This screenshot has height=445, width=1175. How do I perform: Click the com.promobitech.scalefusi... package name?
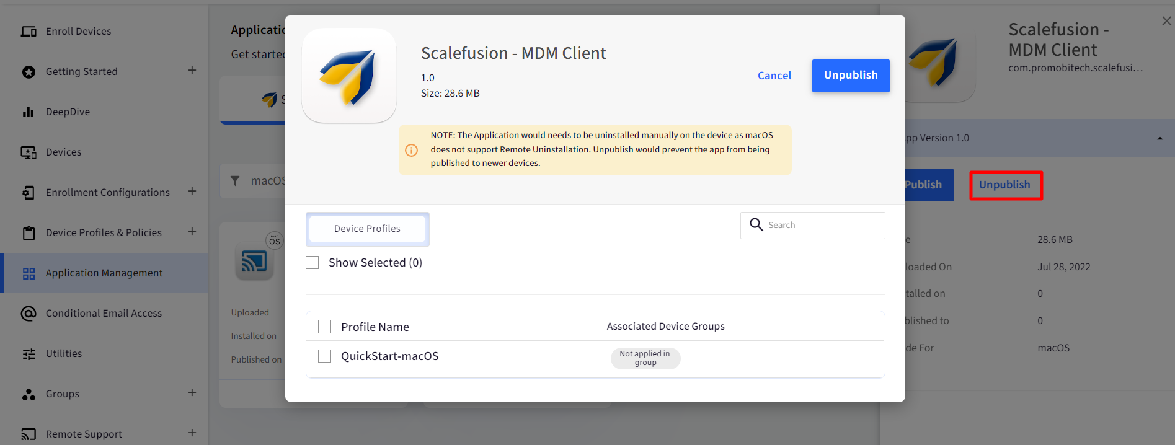coord(1076,68)
